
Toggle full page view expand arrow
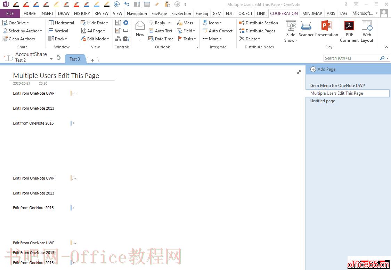click(299, 72)
